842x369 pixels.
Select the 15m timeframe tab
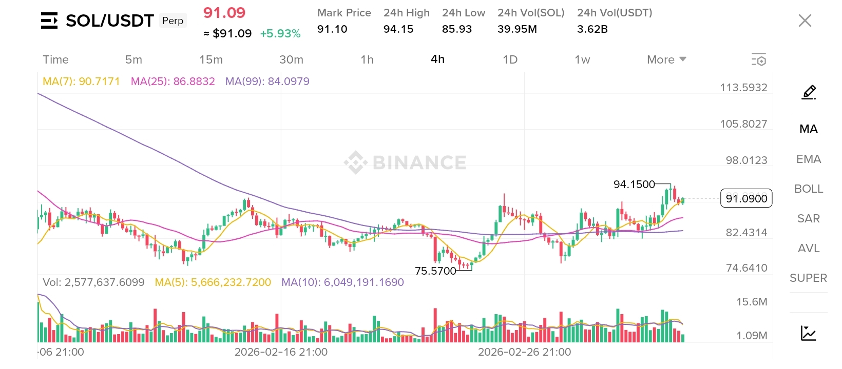(211, 59)
